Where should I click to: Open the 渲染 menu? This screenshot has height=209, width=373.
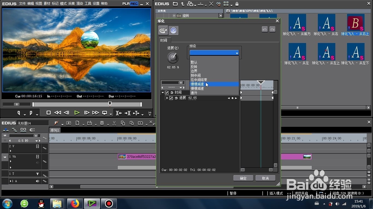pos(80,4)
